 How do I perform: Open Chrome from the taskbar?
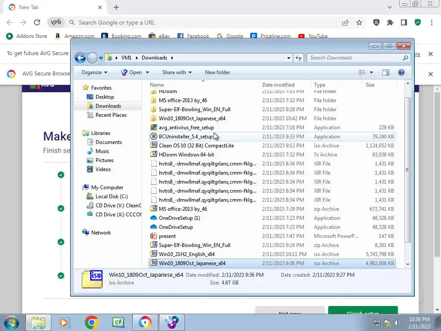(x=91, y=322)
